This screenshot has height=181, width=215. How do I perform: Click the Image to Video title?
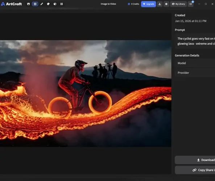(108, 4)
